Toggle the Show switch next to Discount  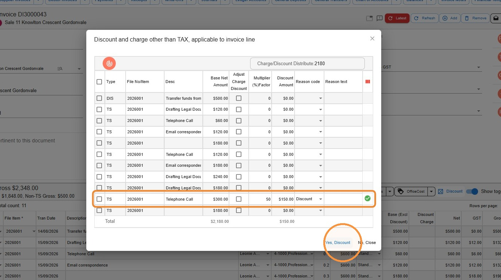472,192
